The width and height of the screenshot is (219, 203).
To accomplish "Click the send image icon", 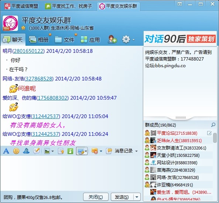I will click(47, 151).
